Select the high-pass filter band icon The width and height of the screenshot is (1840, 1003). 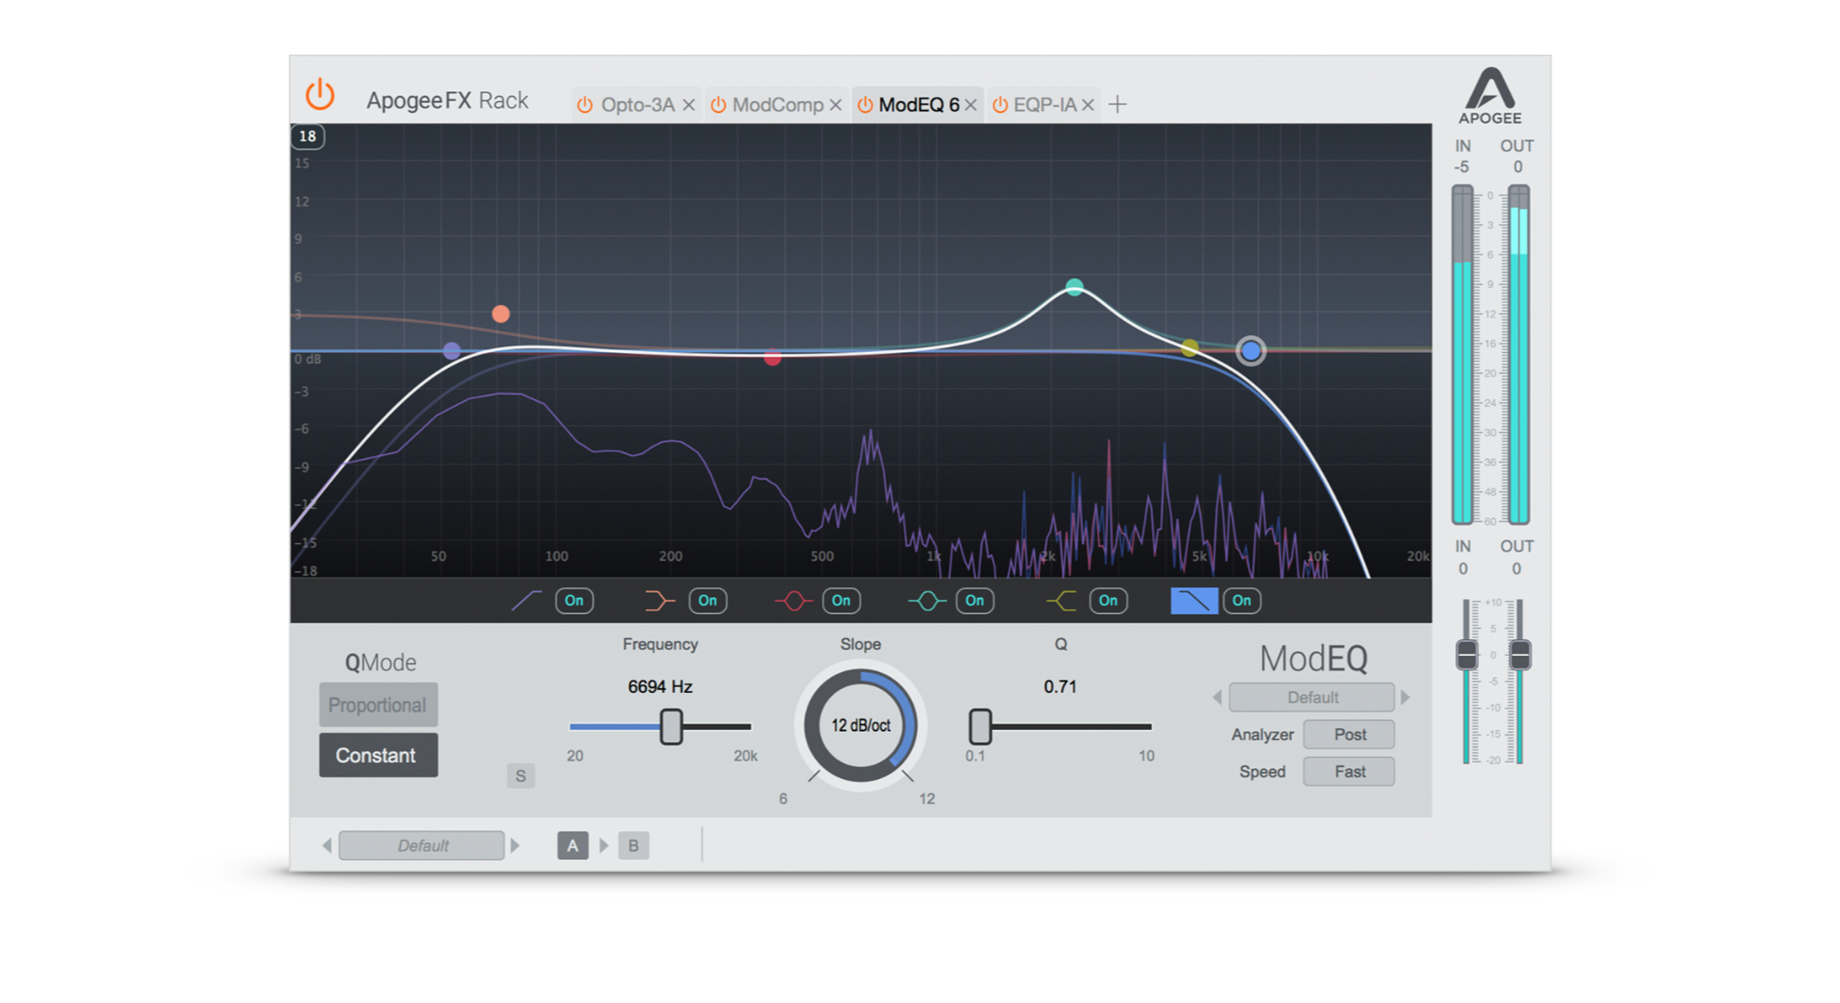pyautogui.click(x=526, y=601)
